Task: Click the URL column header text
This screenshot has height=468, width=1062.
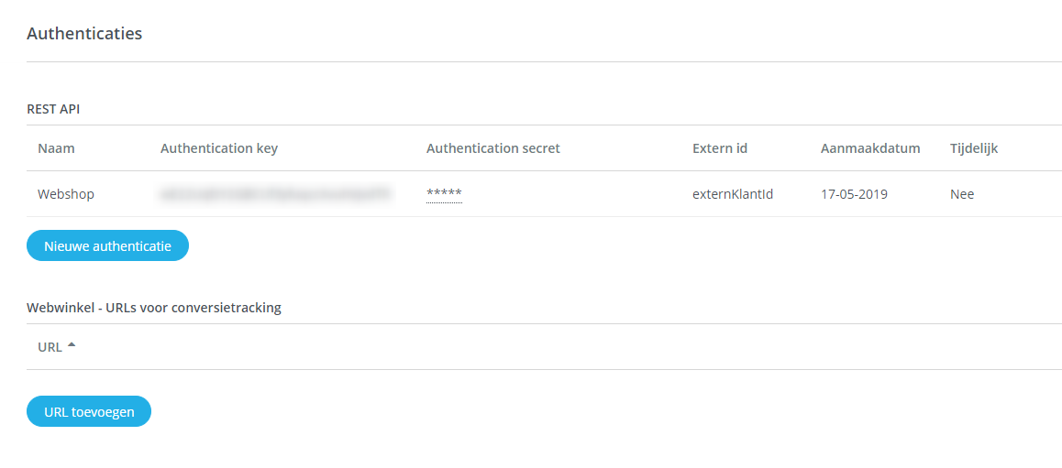Action: (50, 347)
